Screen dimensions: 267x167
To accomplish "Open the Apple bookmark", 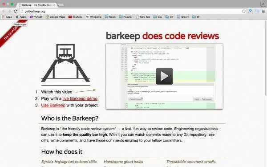I will [x=21, y=17].
